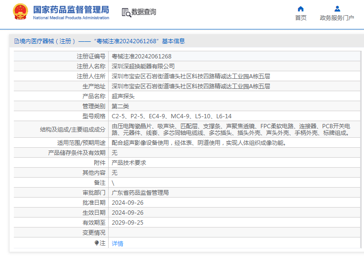Click 型号规格 row label
The image size is (364, 256).
[94, 116]
